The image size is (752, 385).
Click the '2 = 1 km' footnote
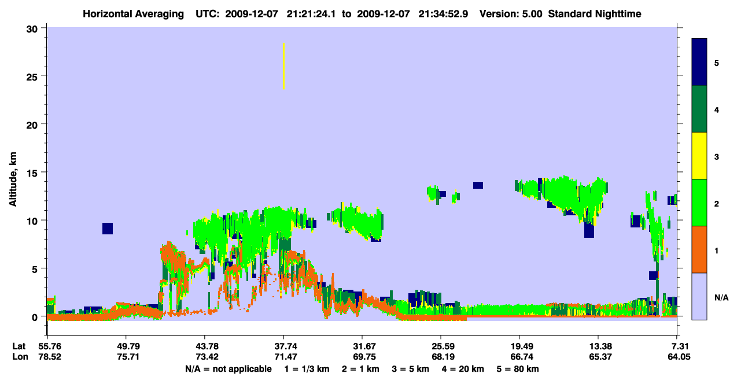tap(360, 369)
